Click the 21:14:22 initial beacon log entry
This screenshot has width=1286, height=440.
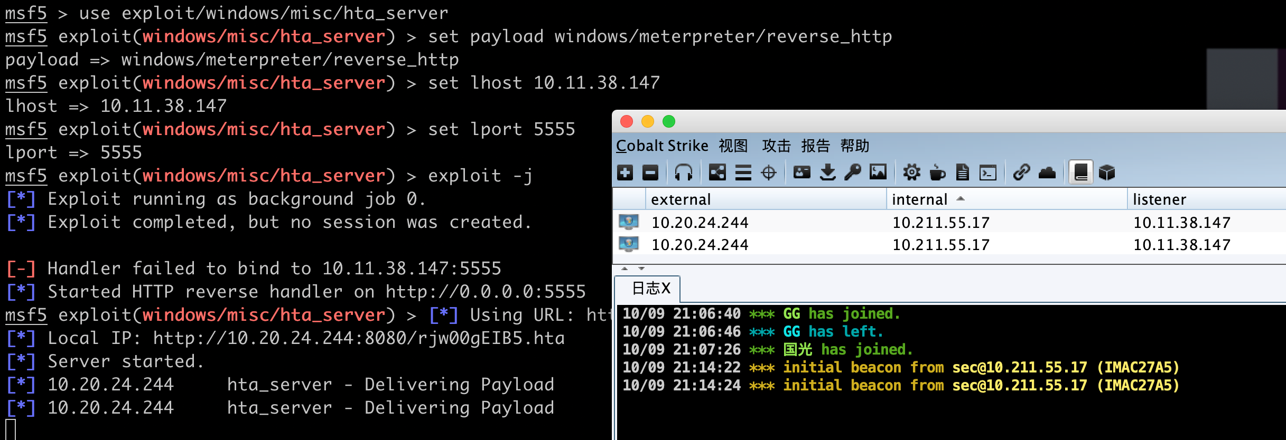(901, 368)
